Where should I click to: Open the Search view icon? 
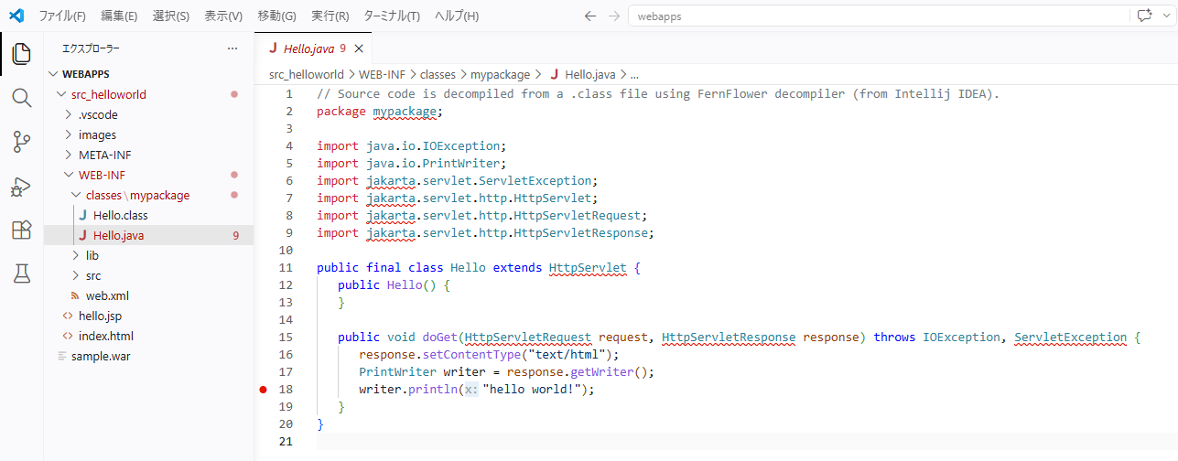point(21,98)
